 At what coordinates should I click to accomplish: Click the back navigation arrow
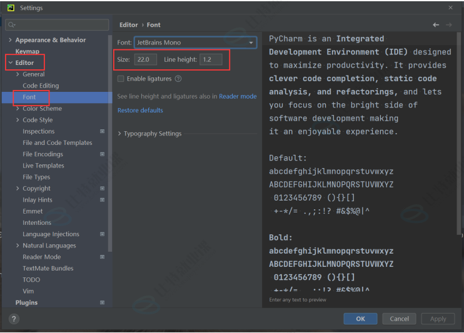(x=436, y=25)
